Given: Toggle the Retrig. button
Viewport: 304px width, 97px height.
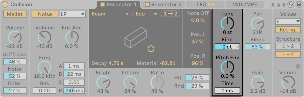Looking at the screenshot, I should [288, 30].
